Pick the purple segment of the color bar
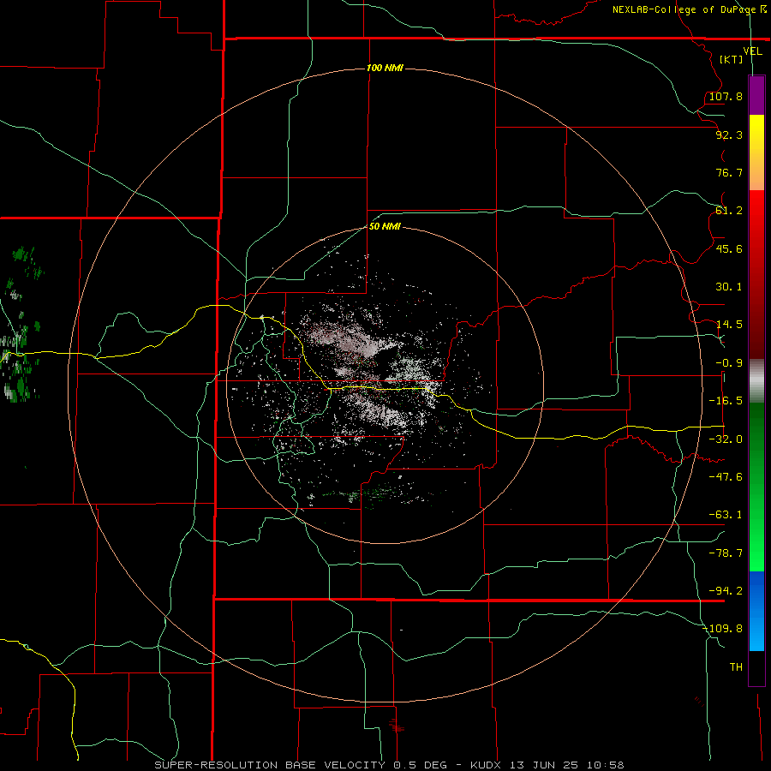 (x=756, y=95)
